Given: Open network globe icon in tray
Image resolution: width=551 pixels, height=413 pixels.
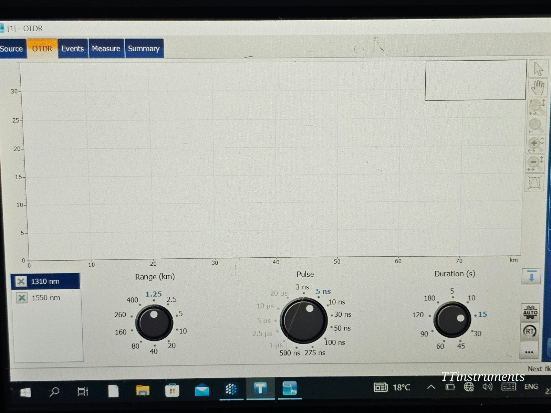Looking at the screenshot, I should [469, 387].
